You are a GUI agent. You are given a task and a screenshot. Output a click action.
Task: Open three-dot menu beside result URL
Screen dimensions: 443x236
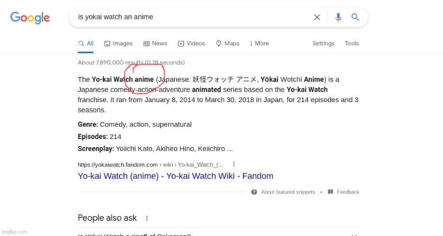tap(234, 165)
